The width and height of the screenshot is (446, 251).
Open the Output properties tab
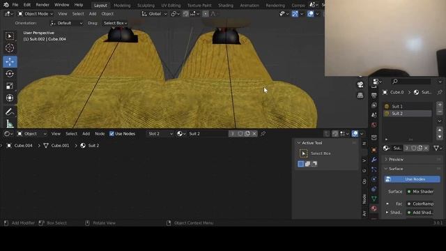click(374, 96)
